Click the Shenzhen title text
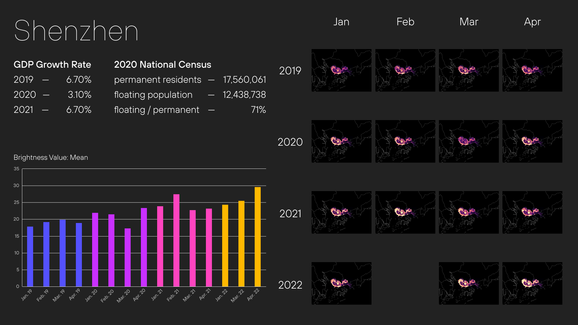Screen dimensions: 578x325 pos(76,31)
